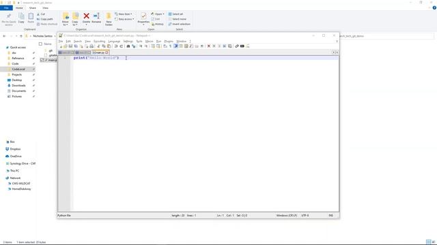Select CodeLocal in Quick access list
This screenshot has width=437, height=245.
coord(18,69)
